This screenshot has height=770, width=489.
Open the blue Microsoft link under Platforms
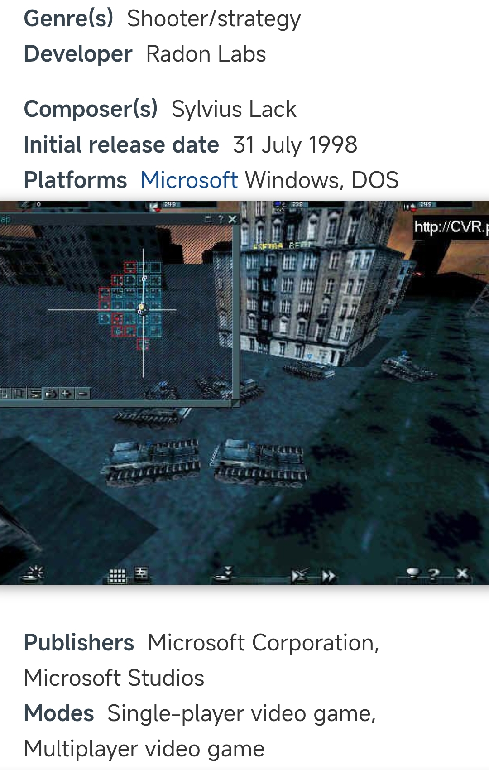pos(189,180)
